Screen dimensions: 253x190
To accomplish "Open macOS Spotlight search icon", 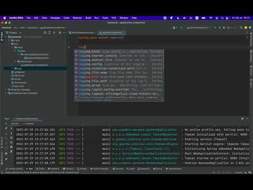I will coord(222,18).
